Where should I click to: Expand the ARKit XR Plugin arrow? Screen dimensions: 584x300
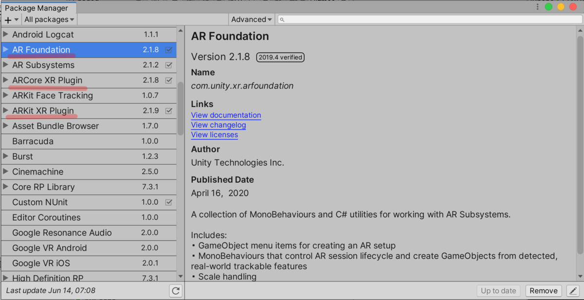[6, 111]
